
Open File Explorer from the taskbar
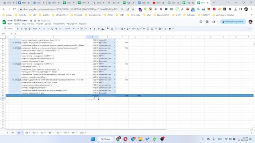tap(140, 139)
